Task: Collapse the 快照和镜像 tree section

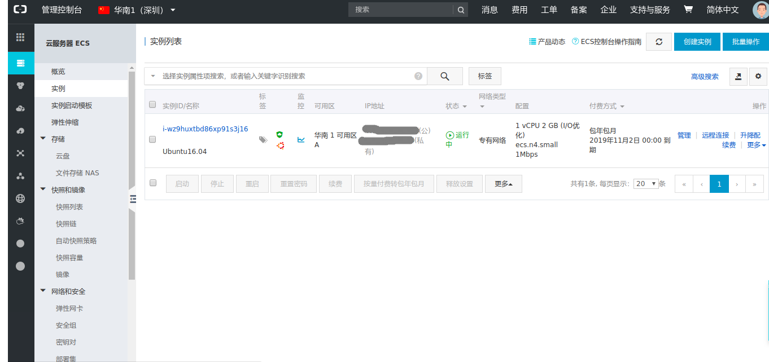Action: [x=43, y=189]
